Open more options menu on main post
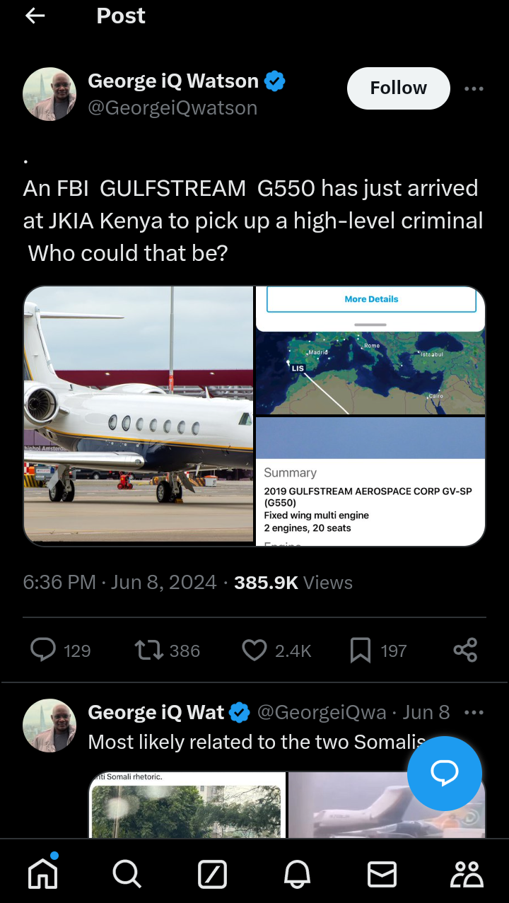 point(474,88)
